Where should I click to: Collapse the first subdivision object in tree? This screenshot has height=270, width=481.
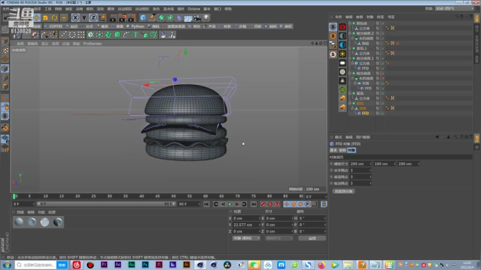coord(350,23)
